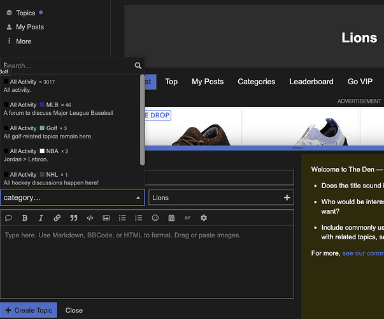Insert a numbered list
Viewport: 384px width, 319px height.
click(139, 218)
